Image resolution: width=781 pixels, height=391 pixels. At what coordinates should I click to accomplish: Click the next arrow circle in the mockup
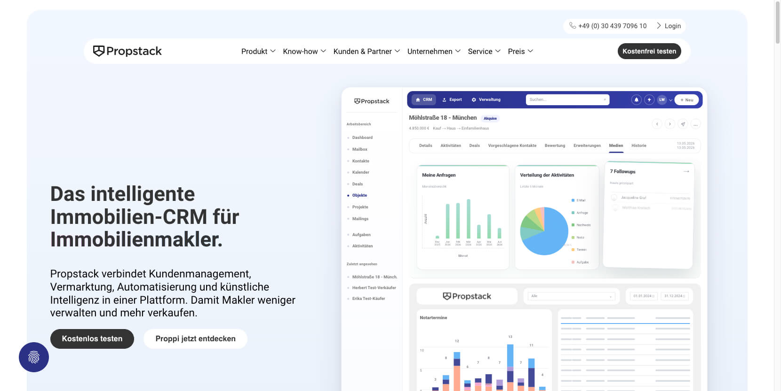pos(670,124)
